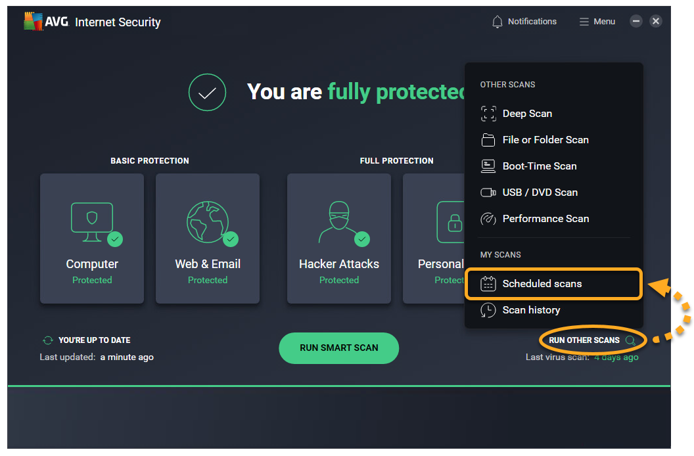Click the Scheduled scans calendar icon
The width and height of the screenshot is (694, 456).
coord(488,284)
